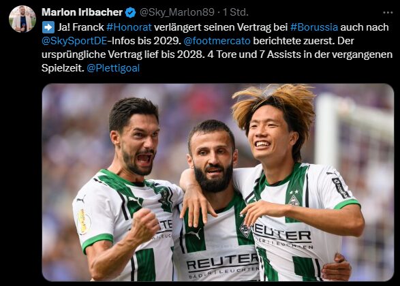Open the #Honorat hashtag
Viewport: 400px width, 286px height.
point(129,27)
